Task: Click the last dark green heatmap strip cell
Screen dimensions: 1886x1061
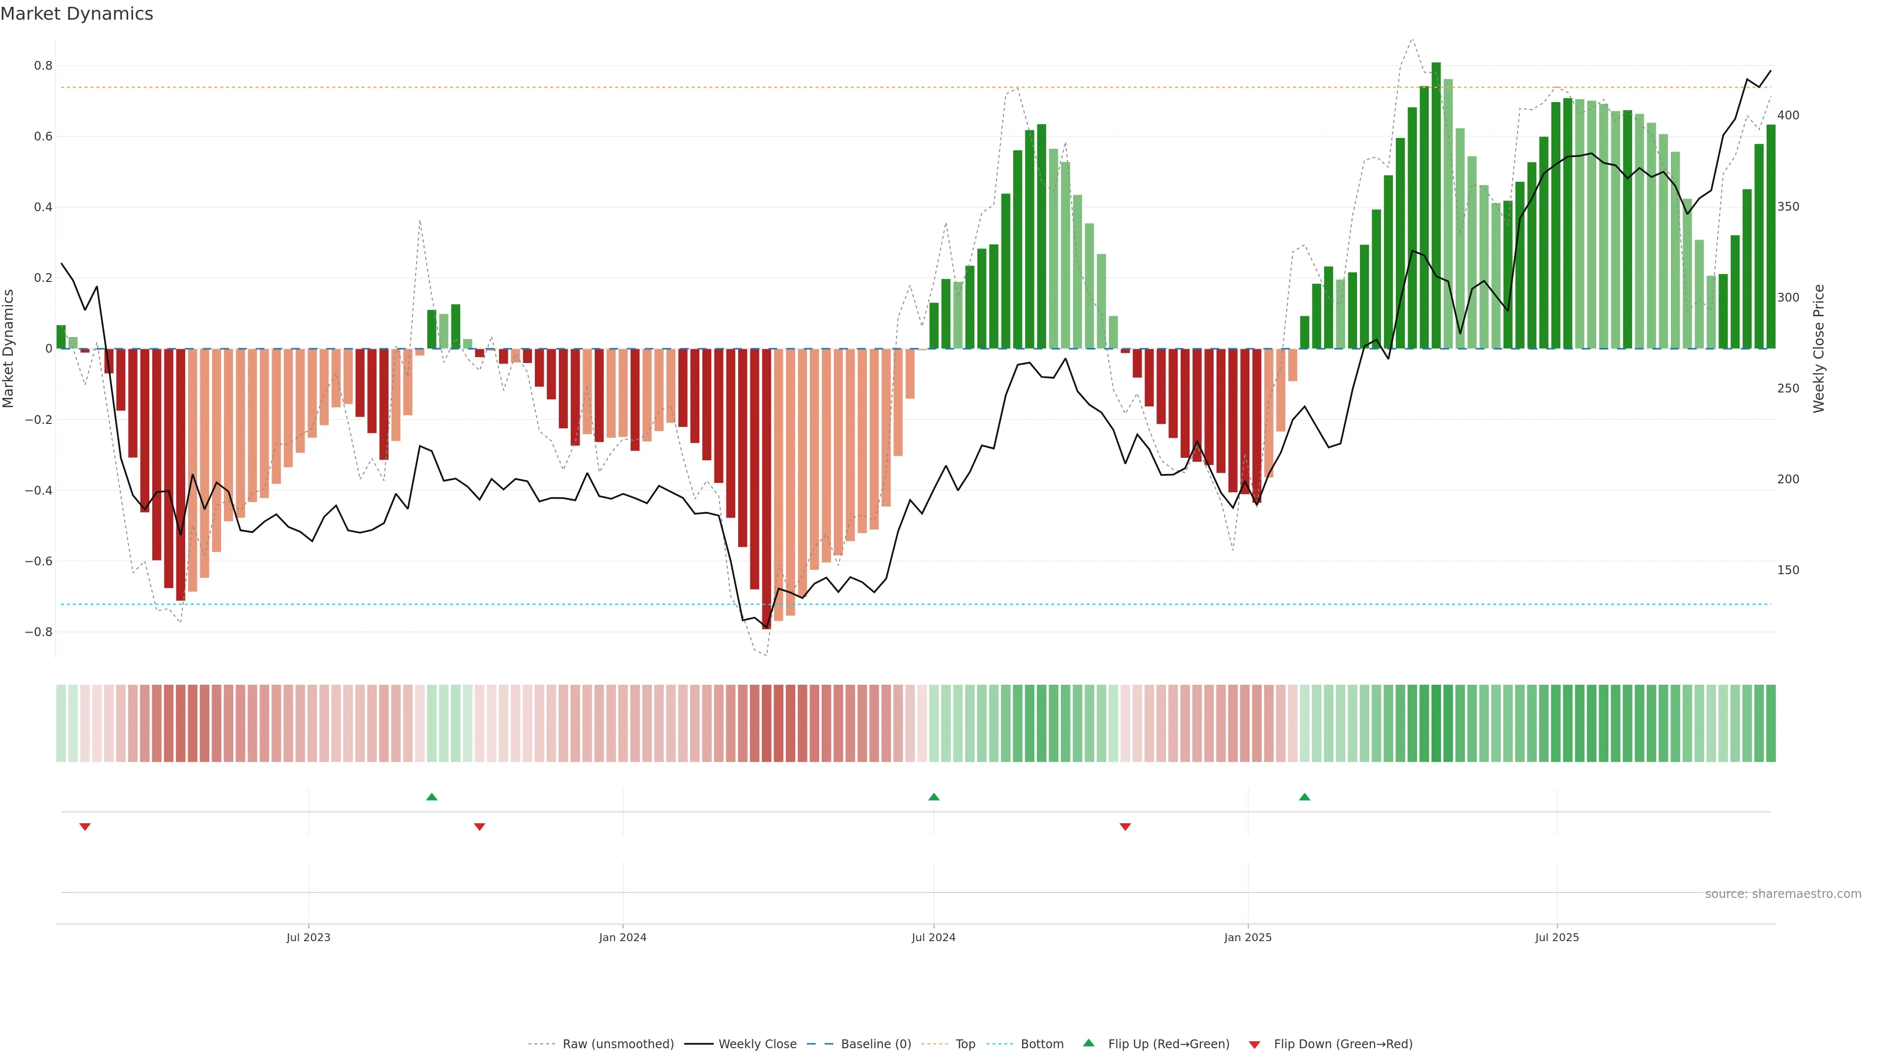Action: [1770, 724]
